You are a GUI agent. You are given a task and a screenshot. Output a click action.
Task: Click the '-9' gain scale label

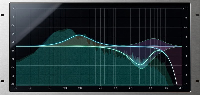pyautogui.click(x=185, y=75)
